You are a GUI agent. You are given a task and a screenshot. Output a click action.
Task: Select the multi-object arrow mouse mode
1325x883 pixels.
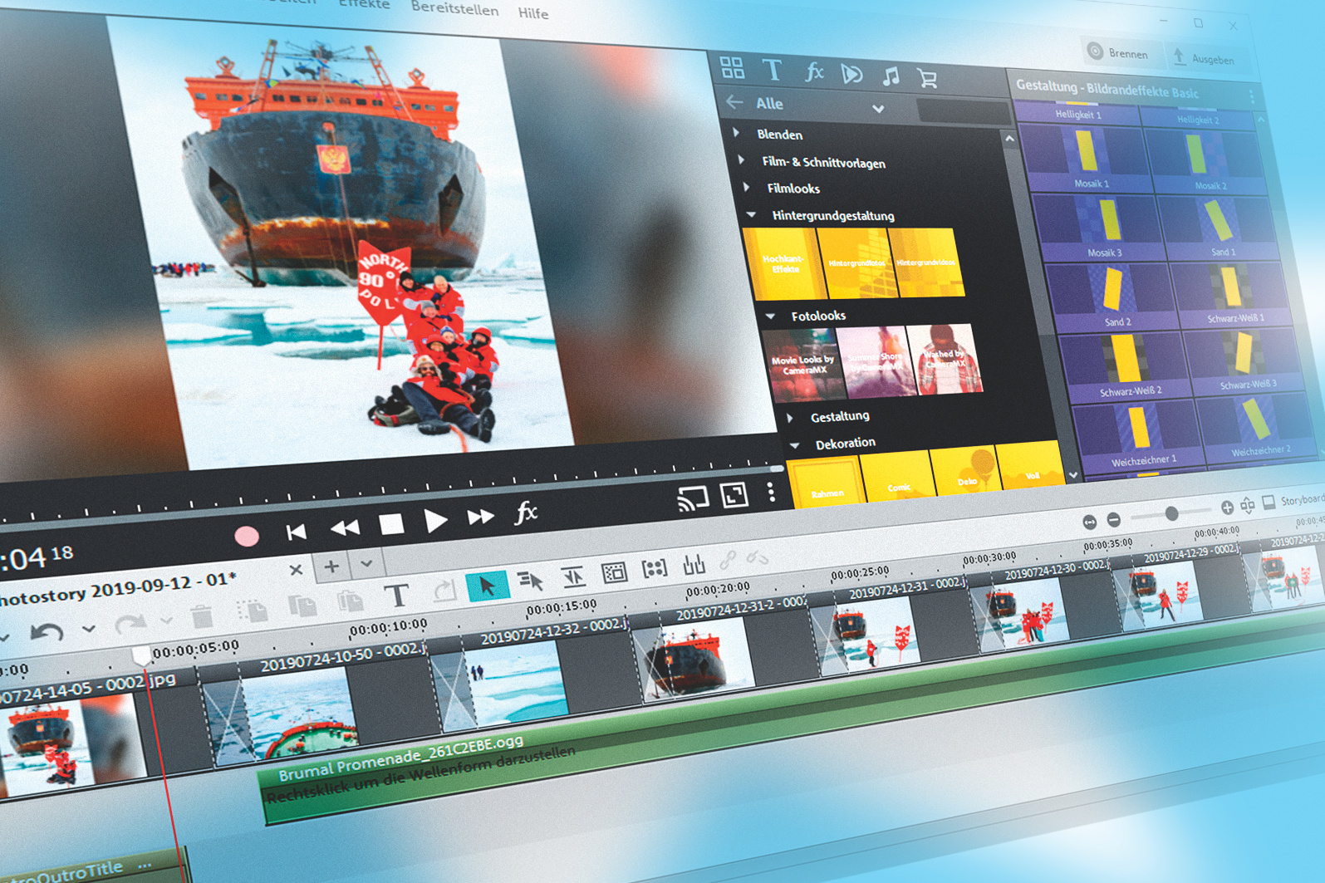(x=530, y=581)
